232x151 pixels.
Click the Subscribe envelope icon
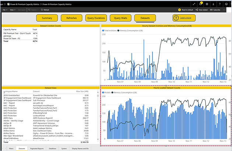click(x=211, y=10)
